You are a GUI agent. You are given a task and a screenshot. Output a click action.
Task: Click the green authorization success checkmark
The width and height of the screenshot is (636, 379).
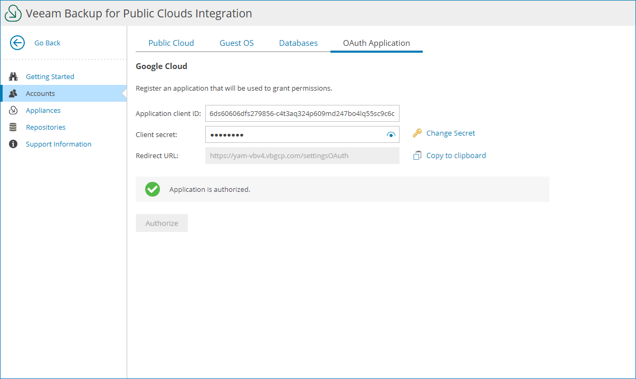tap(153, 189)
